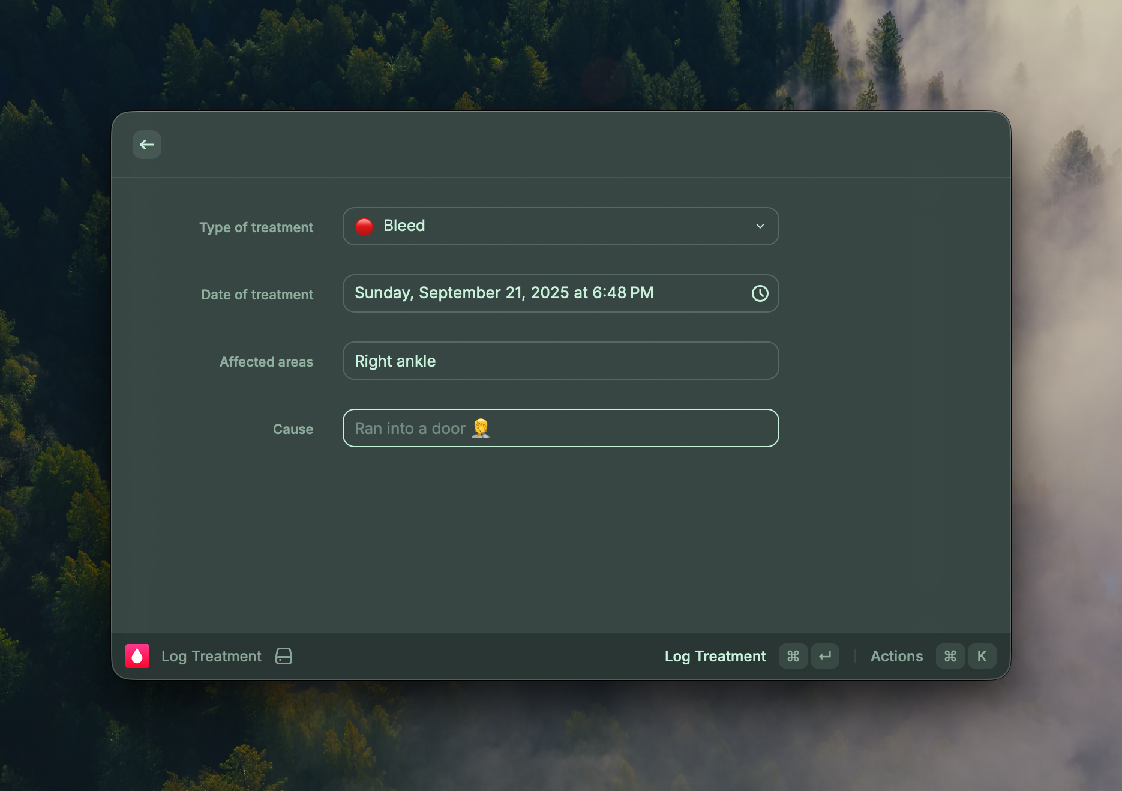The height and width of the screenshot is (791, 1122).
Task: Open the clock time picker icon
Action: coord(760,293)
